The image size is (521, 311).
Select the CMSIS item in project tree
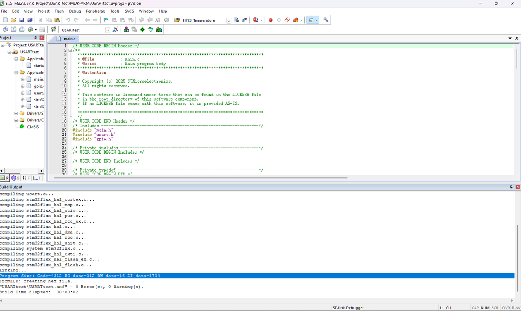(33, 127)
